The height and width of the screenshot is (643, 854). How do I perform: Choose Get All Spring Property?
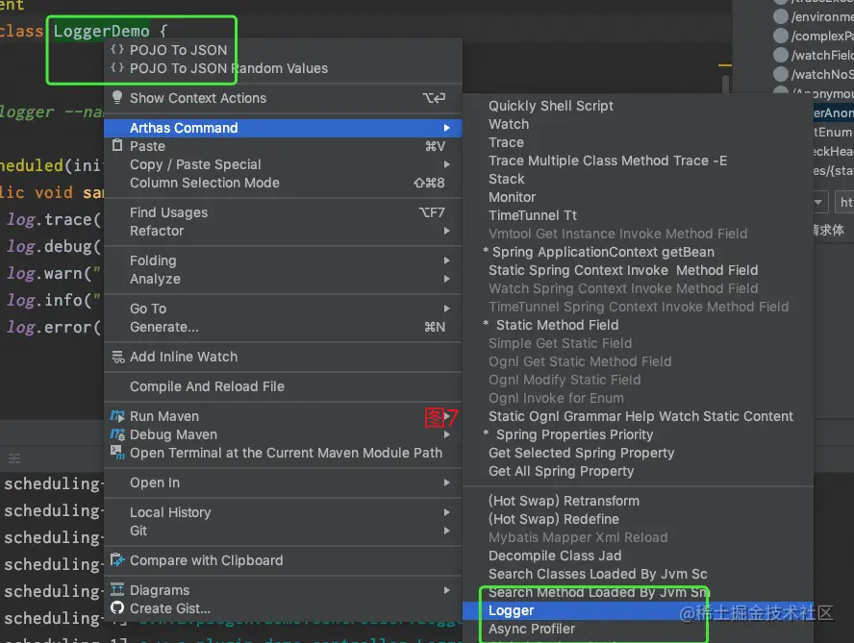coord(638,471)
